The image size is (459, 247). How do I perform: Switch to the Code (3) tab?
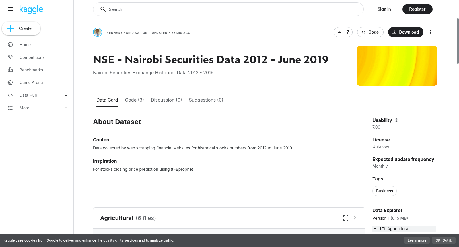pyautogui.click(x=134, y=100)
